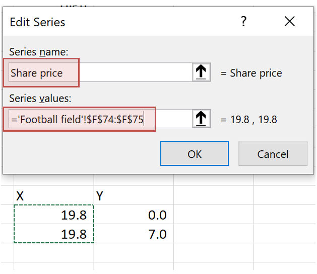This screenshot has width=317, height=274.
Task: Click the "Series values:" label
Action: point(40,99)
